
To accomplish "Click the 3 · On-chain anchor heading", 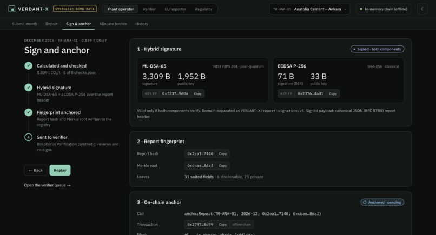I will (159, 202).
